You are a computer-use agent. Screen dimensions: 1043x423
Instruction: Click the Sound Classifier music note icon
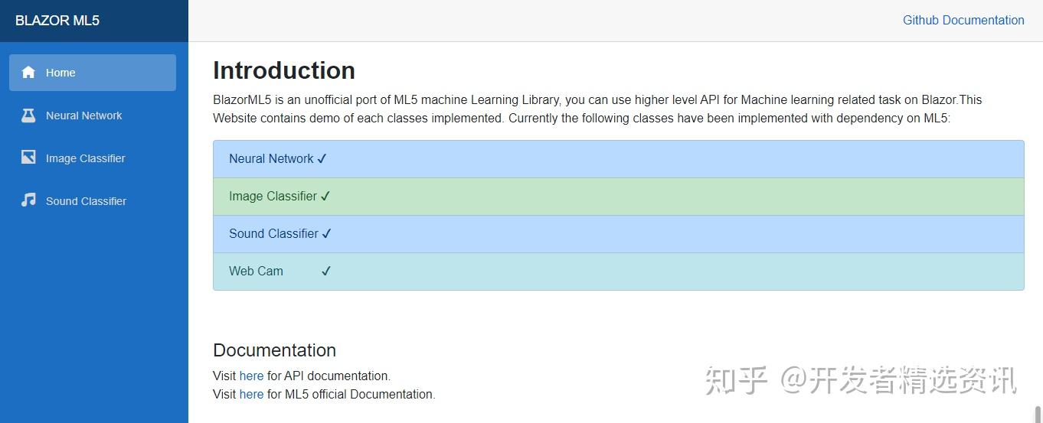28,200
